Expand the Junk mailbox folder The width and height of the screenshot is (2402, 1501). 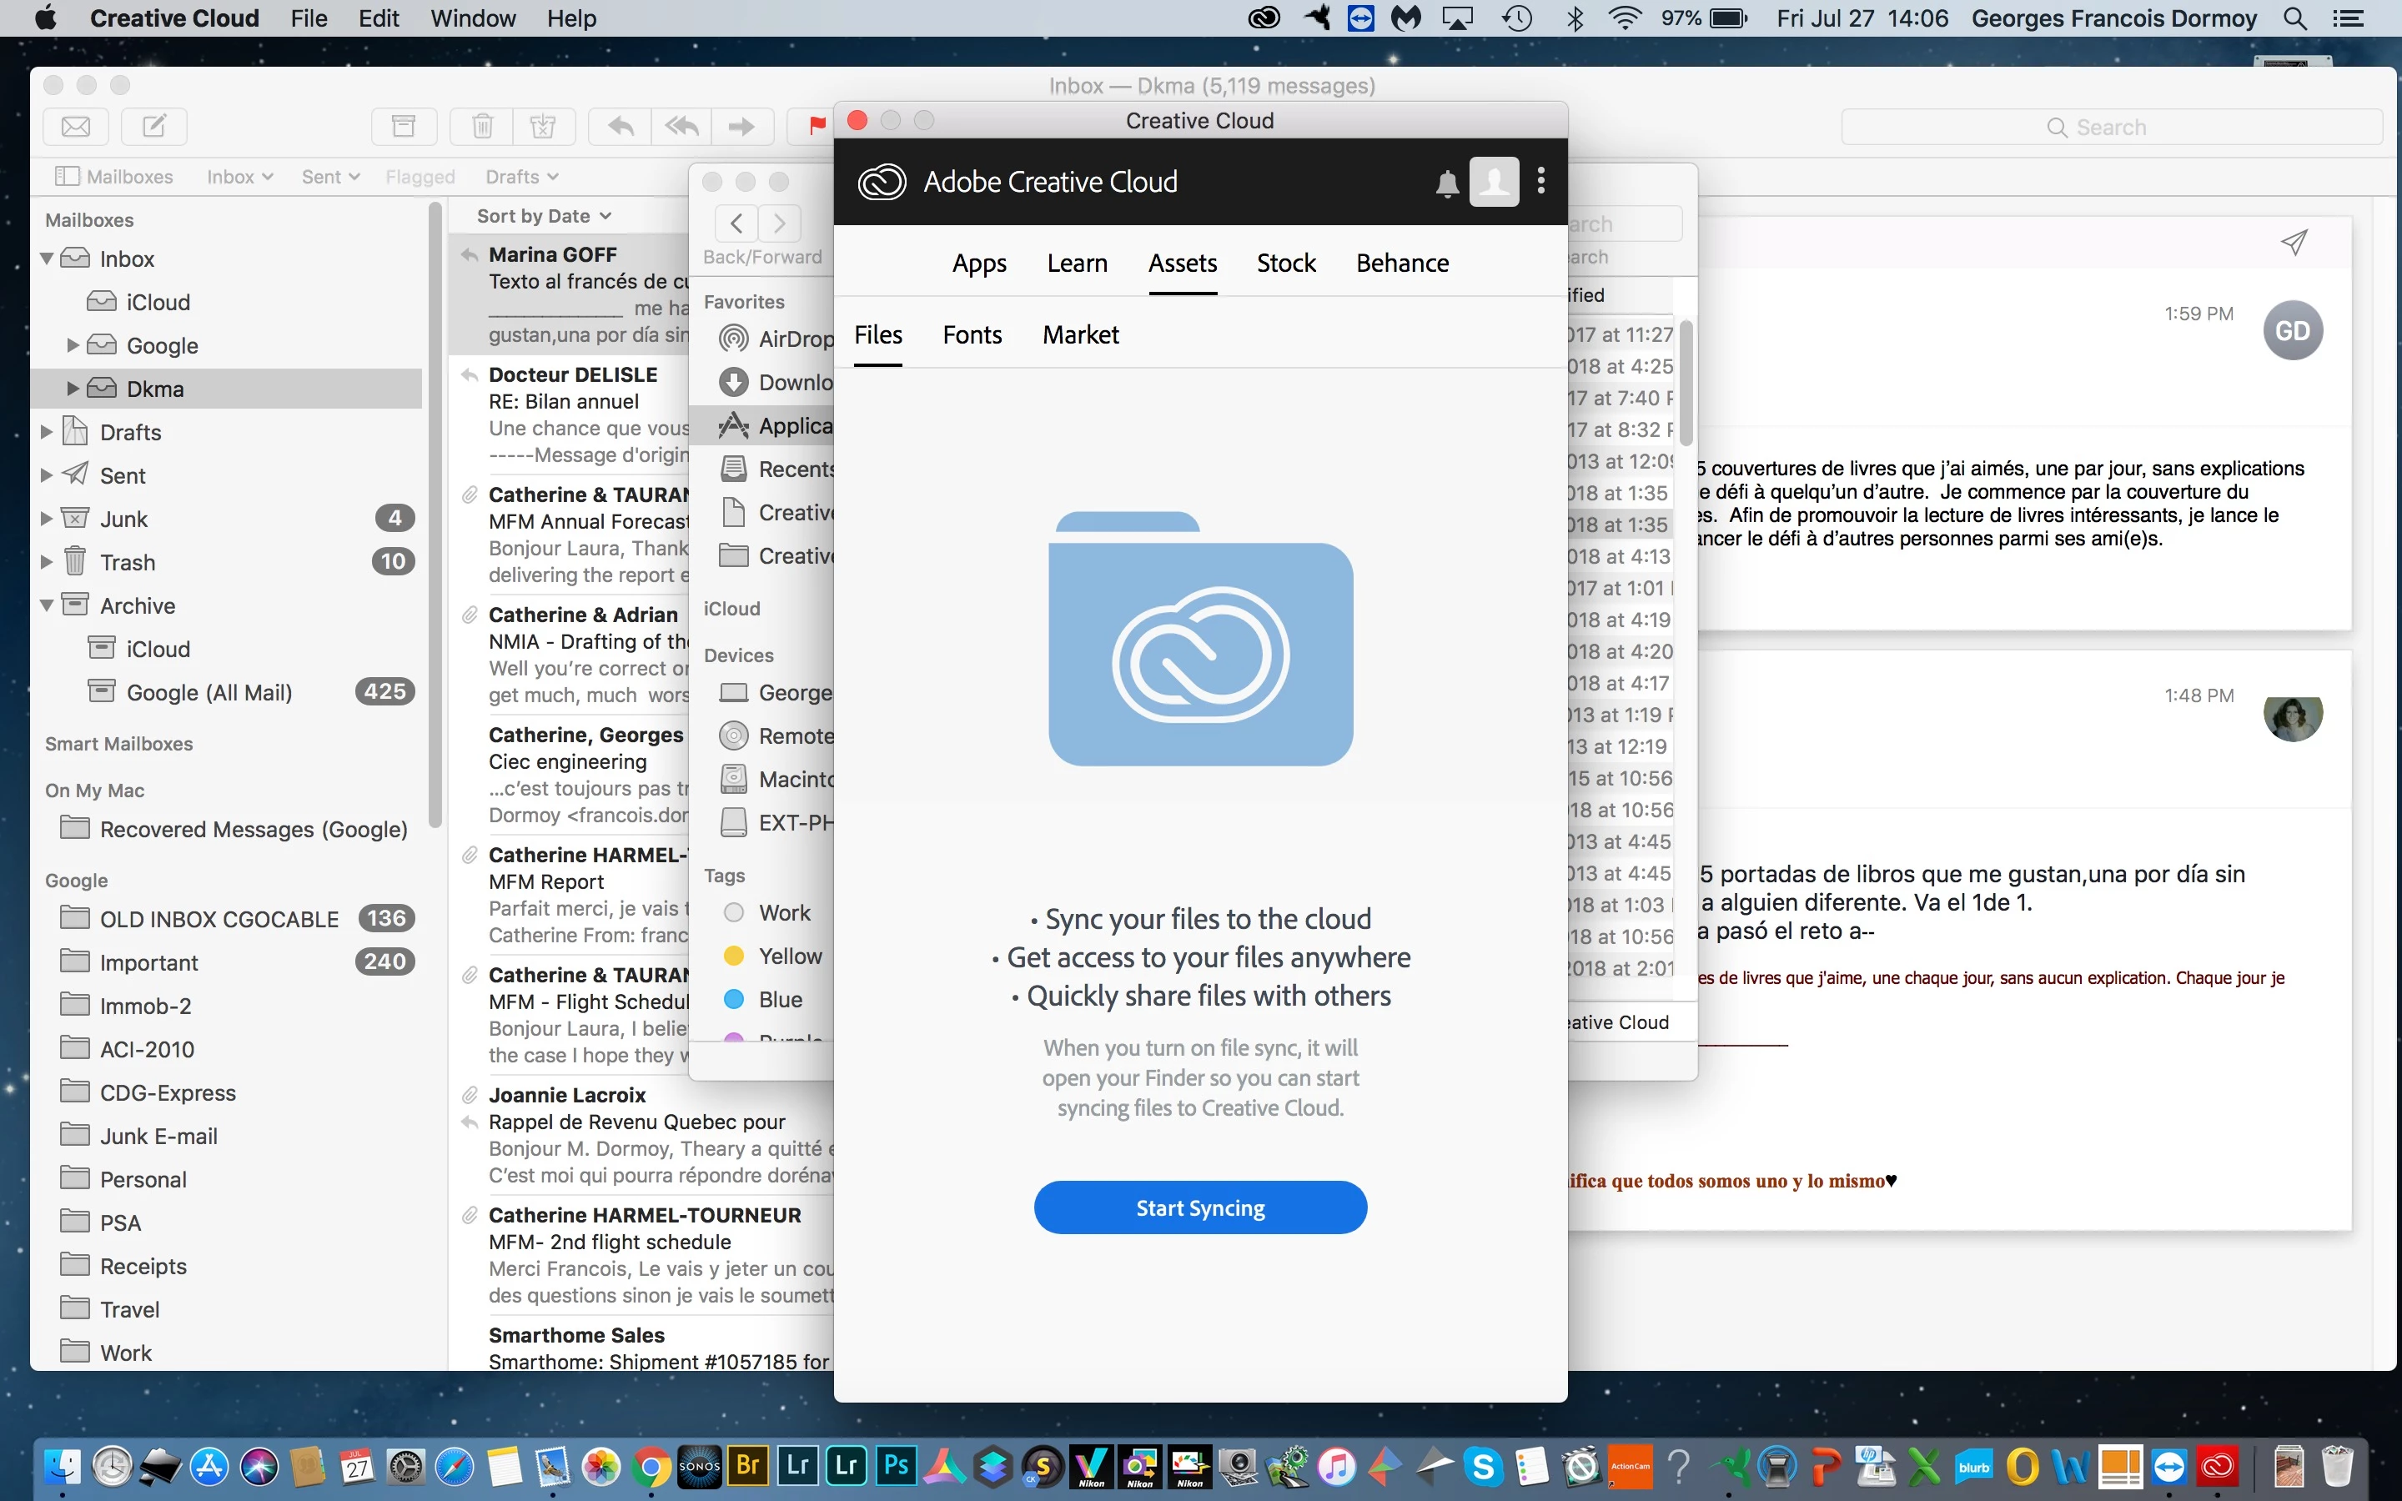47,518
